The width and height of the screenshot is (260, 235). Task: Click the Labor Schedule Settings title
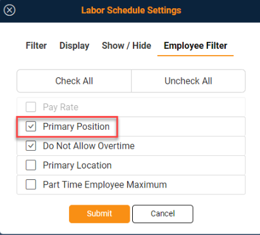pyautogui.click(x=131, y=10)
